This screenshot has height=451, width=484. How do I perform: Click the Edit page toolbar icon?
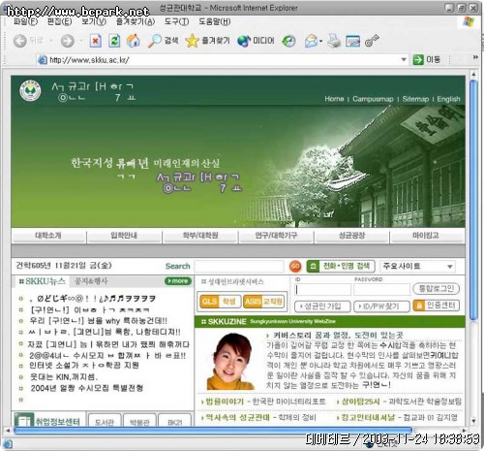pos(352,41)
